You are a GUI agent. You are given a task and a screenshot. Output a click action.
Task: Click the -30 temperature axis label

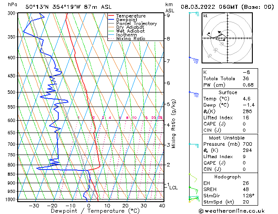point(34,206)
